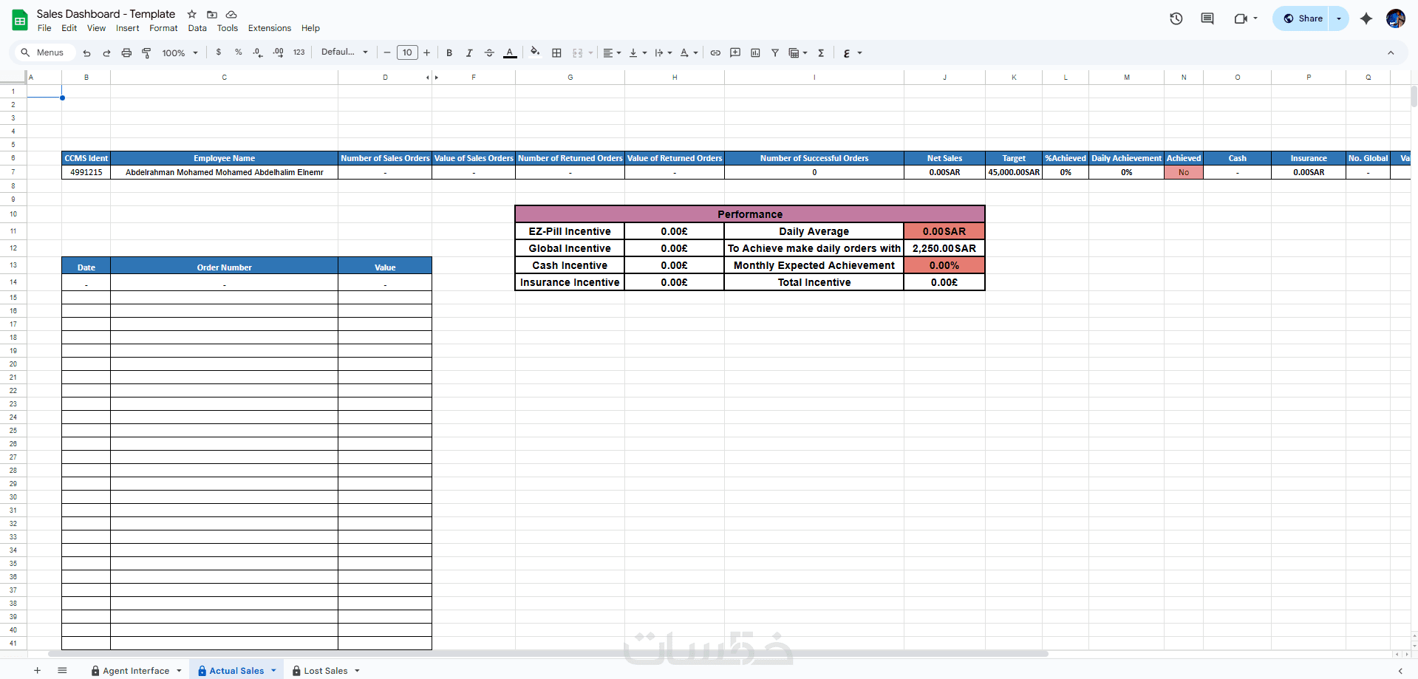
Task: Toggle italic formatting
Action: coord(469,53)
